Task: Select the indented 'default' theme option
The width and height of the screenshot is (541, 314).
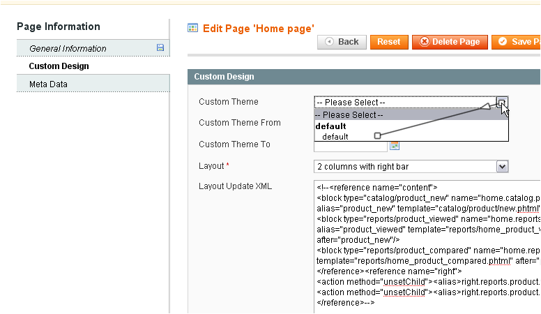Action: (x=335, y=137)
